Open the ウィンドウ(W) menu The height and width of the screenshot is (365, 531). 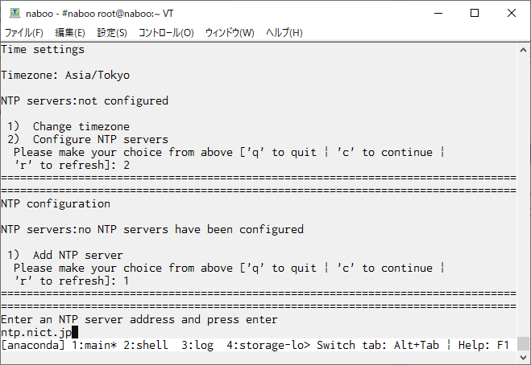(x=230, y=33)
